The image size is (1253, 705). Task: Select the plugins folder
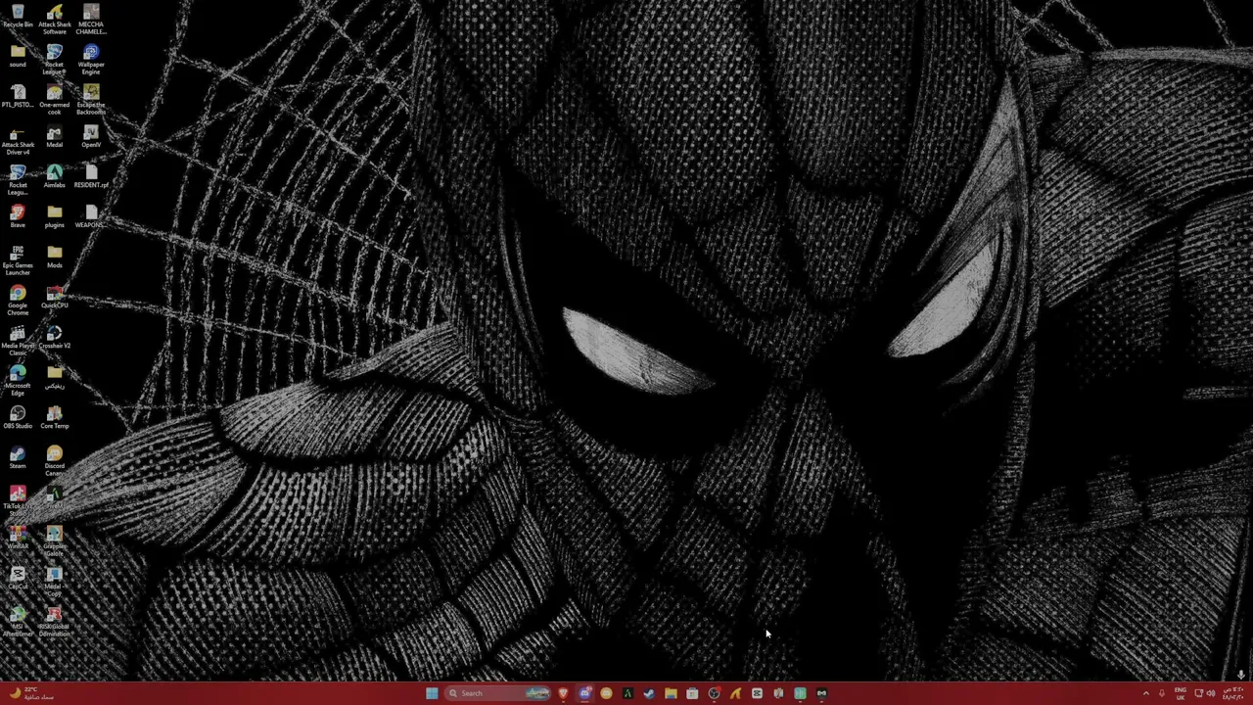click(55, 216)
